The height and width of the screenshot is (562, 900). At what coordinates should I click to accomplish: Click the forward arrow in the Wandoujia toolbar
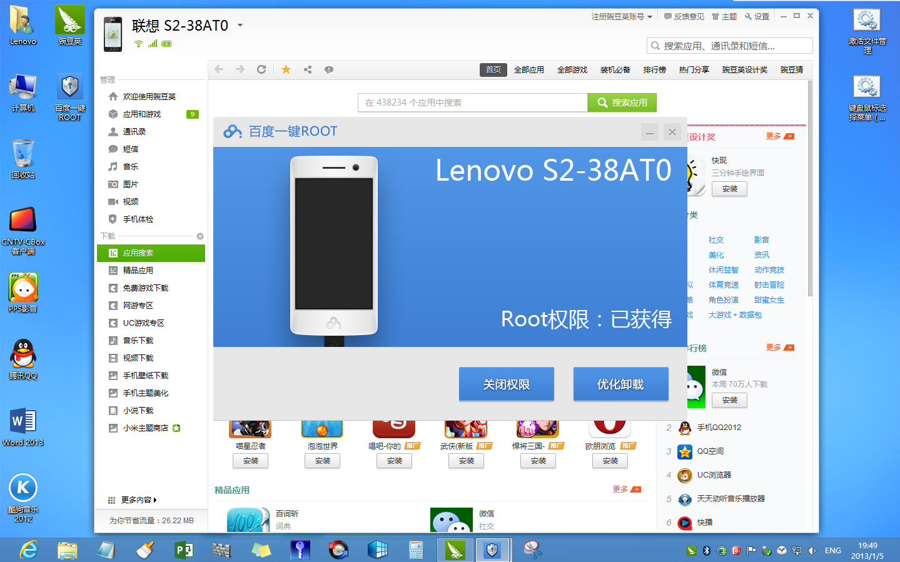pyautogui.click(x=240, y=69)
